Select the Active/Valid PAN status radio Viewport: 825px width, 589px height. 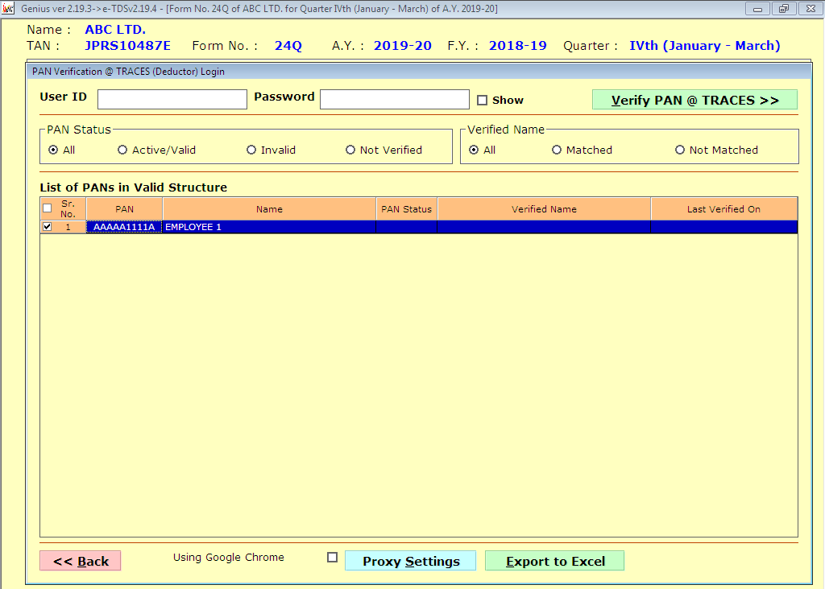click(122, 150)
